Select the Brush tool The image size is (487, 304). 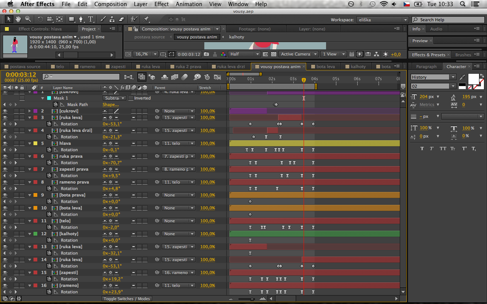click(103, 19)
